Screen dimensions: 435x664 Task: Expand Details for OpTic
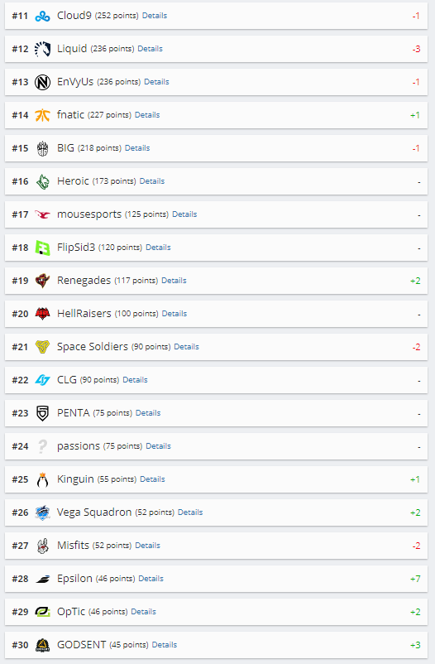pos(143,612)
